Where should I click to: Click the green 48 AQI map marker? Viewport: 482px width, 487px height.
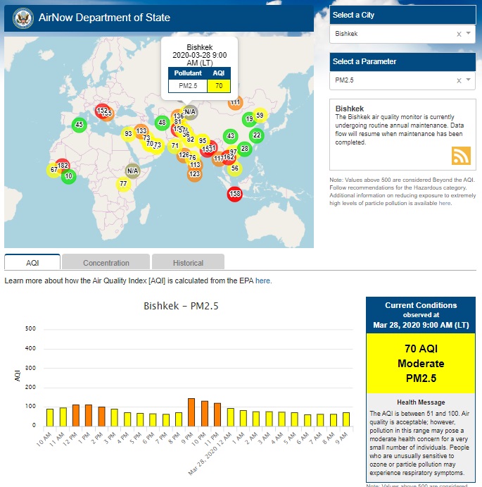(162, 123)
